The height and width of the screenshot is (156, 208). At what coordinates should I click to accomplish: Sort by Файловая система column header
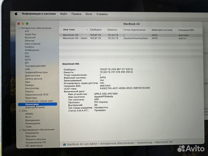pyautogui.click(x=162, y=30)
